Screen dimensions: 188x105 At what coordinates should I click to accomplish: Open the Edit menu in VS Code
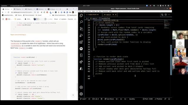click(83, 11)
